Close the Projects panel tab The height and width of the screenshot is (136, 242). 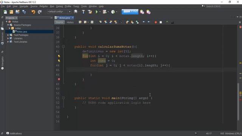pyautogui.click(x=16, y=18)
